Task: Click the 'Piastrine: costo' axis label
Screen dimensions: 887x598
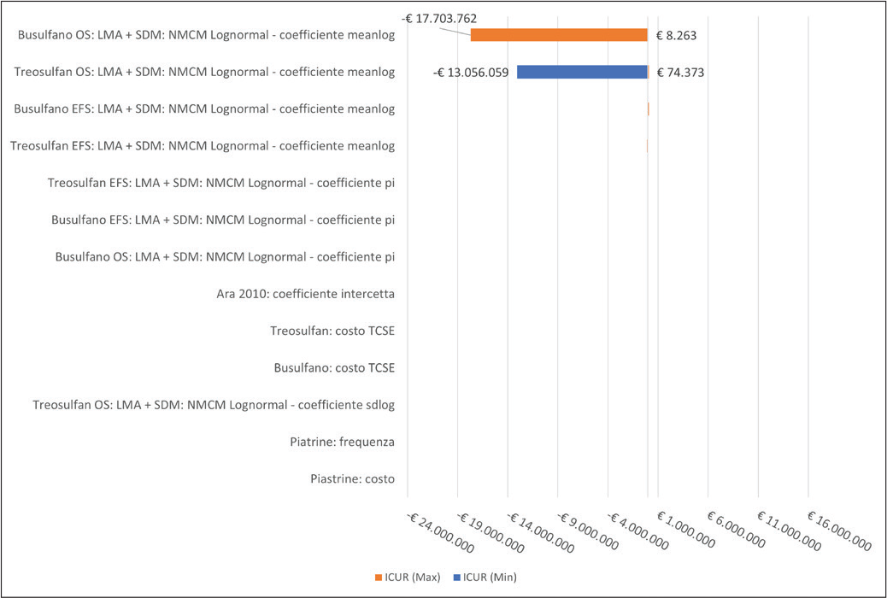Action: tap(352, 479)
